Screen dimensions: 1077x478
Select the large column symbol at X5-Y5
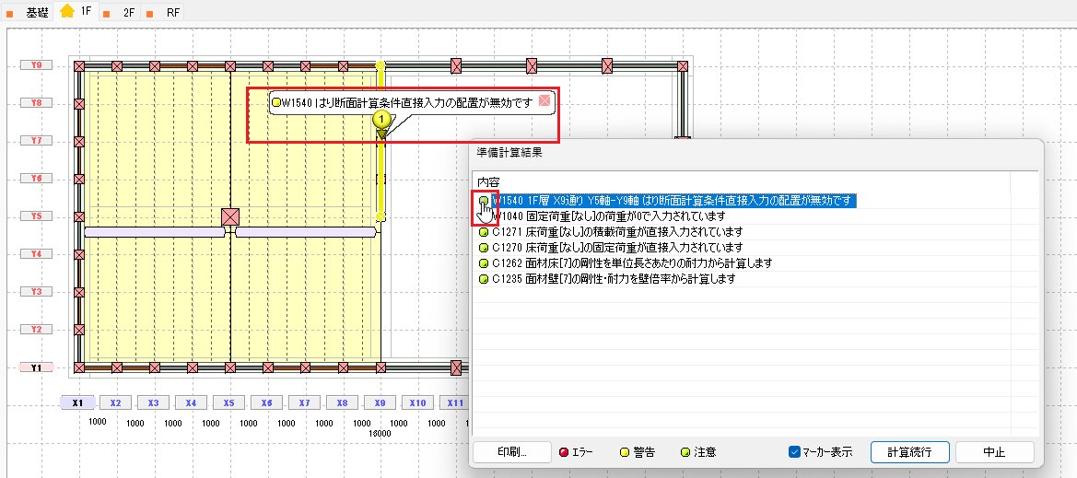tap(230, 217)
